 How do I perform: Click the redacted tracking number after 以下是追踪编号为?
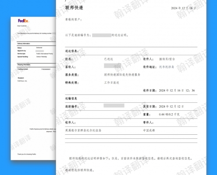pyautogui.click(x=102, y=35)
